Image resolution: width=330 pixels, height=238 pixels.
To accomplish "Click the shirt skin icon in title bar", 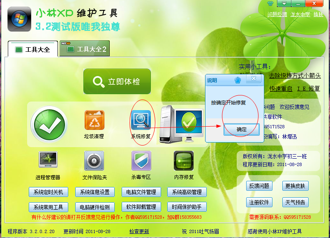I will [x=270, y=4].
